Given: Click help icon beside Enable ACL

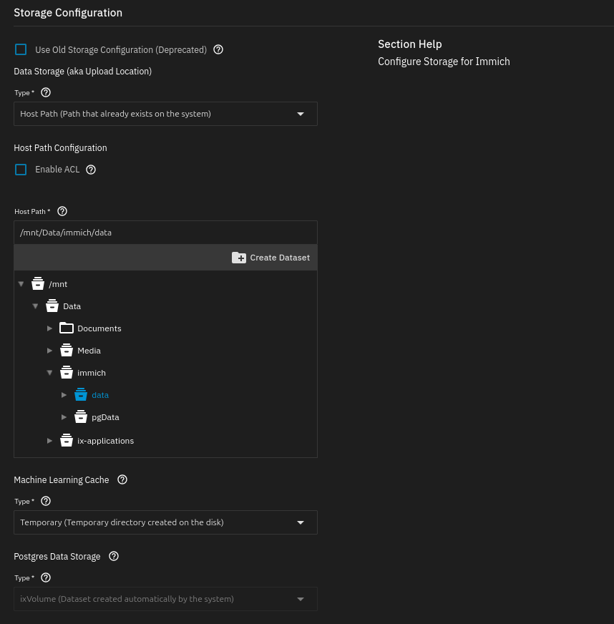Looking at the screenshot, I should coord(91,170).
